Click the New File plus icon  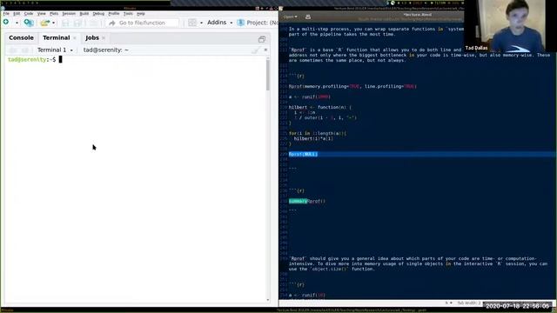tap(6, 23)
